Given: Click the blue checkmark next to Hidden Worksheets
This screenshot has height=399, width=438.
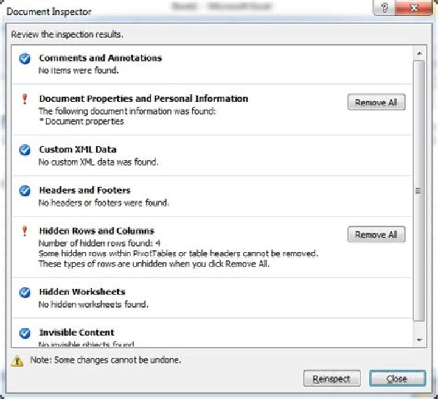Looking at the screenshot, I should click(x=25, y=292).
